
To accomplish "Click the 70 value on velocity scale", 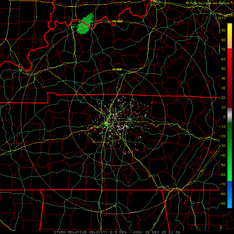I will [x=223, y=50].
